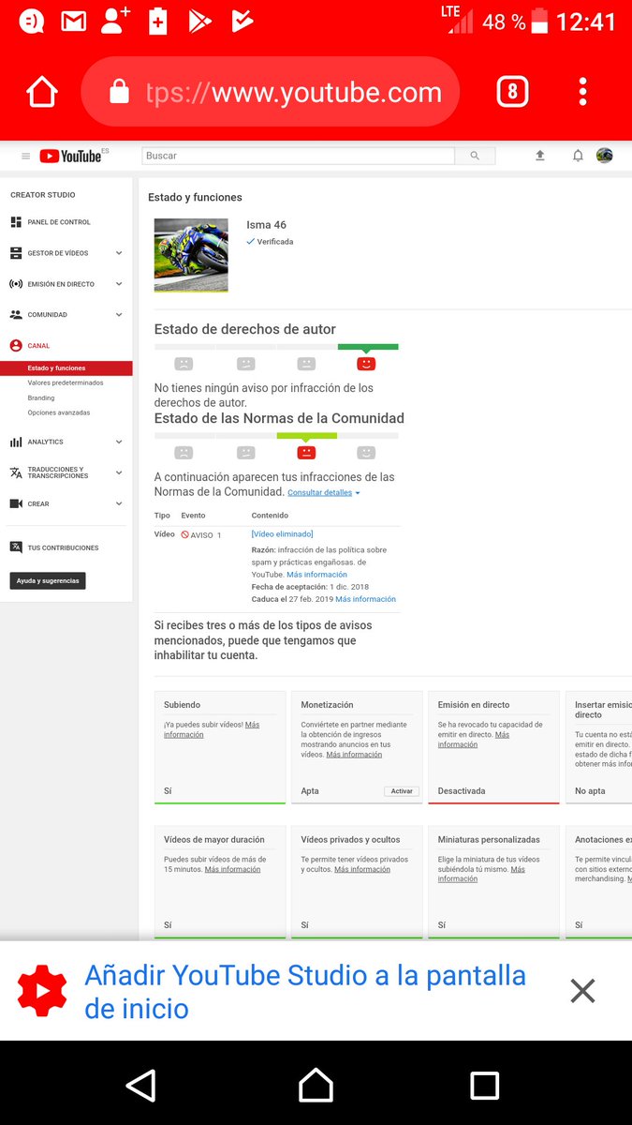Click Más información in Emisión en directo card
Screen dimensions: 632x1125
coord(474,740)
